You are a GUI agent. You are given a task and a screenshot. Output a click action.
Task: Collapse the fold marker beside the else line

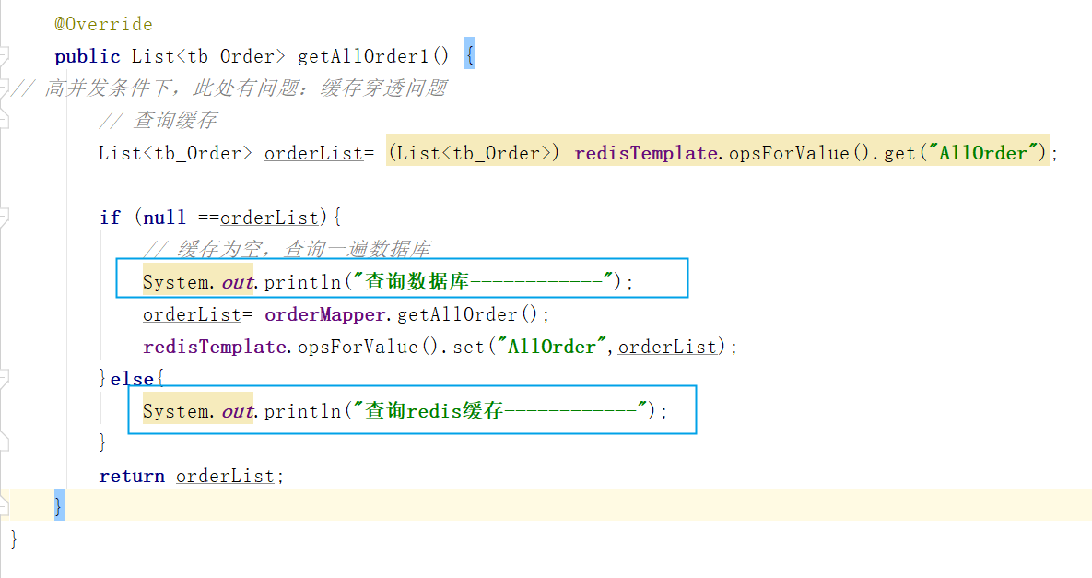tap(4, 379)
